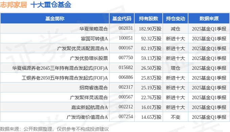Click 不变 status for 广发均衡价值混合A
The width and height of the screenshot is (230, 132).
[x=176, y=117]
